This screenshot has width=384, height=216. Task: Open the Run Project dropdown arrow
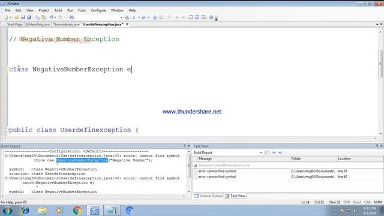[x=148, y=17]
